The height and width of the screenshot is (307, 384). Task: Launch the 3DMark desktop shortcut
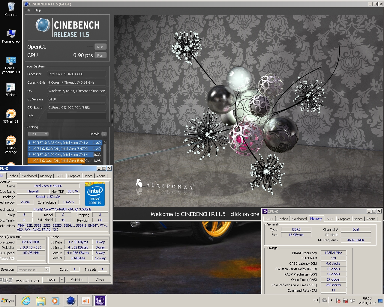[x=11, y=90]
